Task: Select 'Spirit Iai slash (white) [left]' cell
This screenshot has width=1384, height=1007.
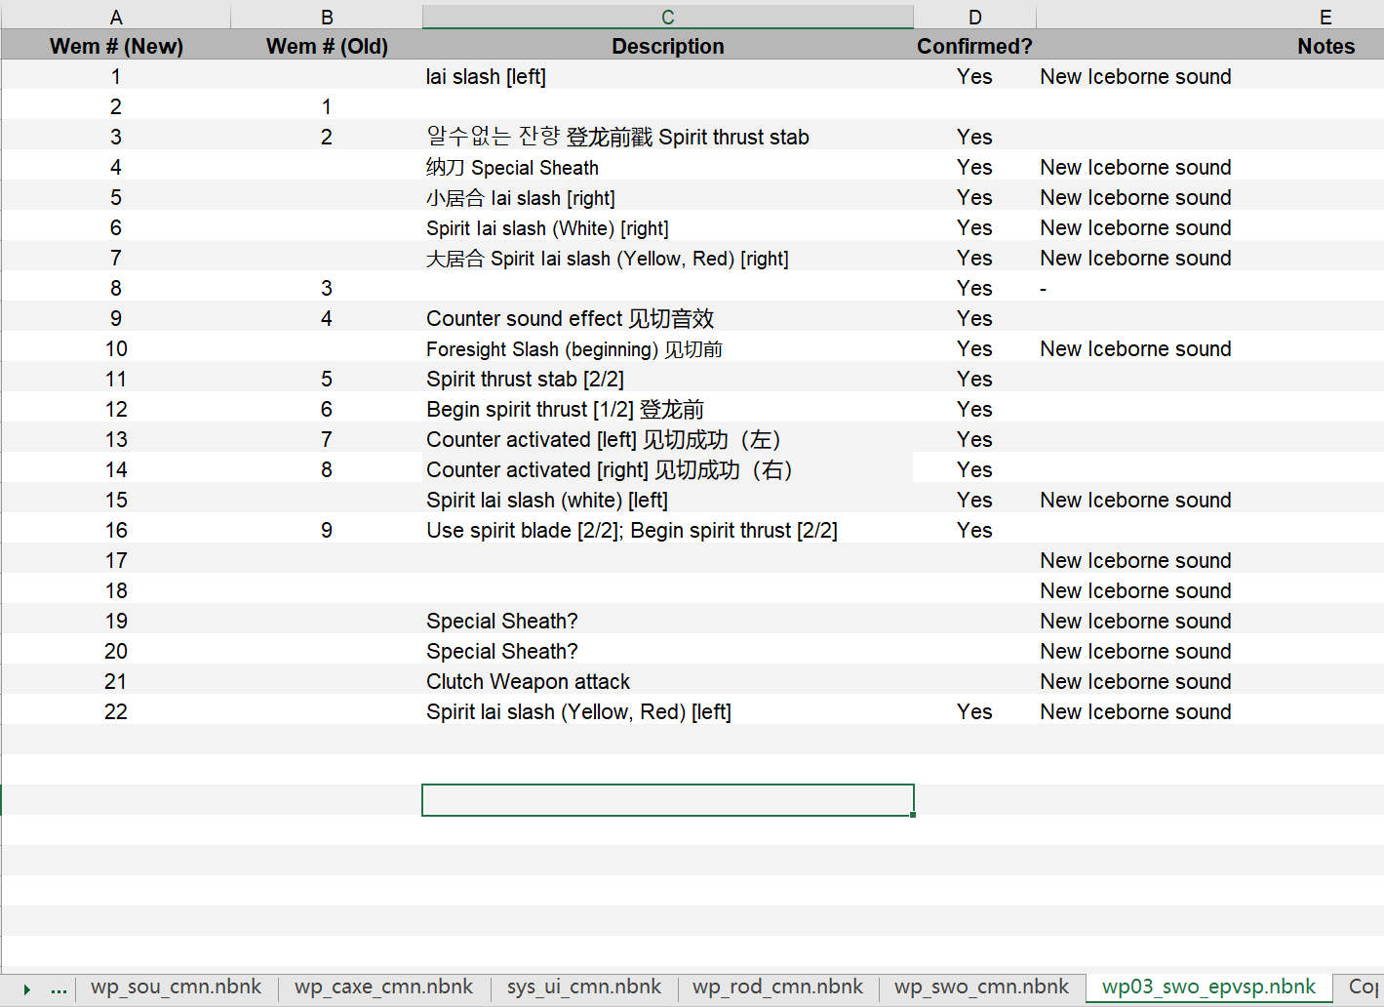Action: click(667, 500)
